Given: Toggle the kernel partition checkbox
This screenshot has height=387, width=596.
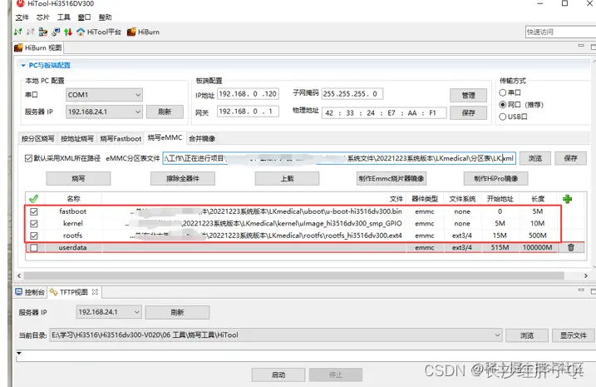Looking at the screenshot, I should 34,224.
